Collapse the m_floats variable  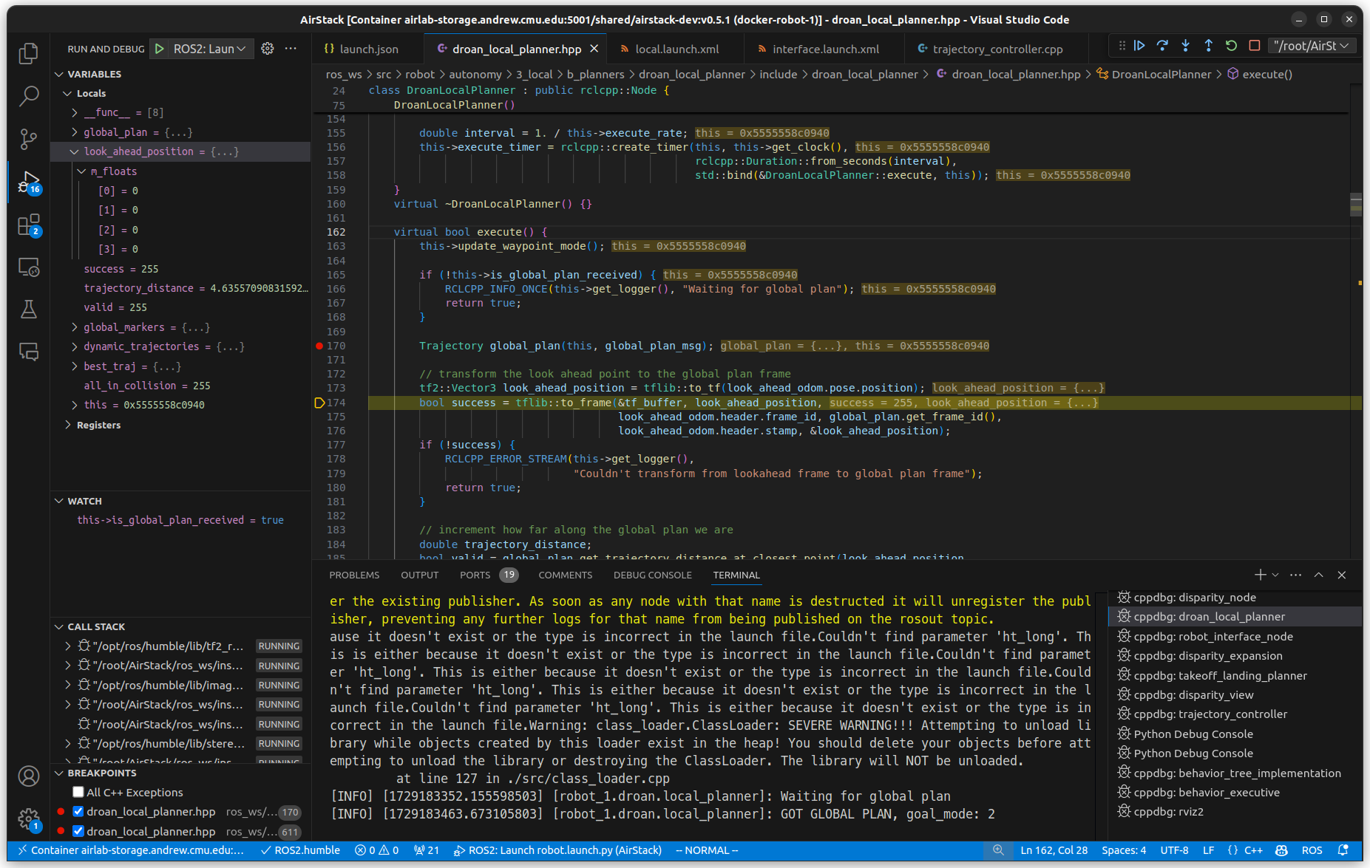tap(81, 171)
